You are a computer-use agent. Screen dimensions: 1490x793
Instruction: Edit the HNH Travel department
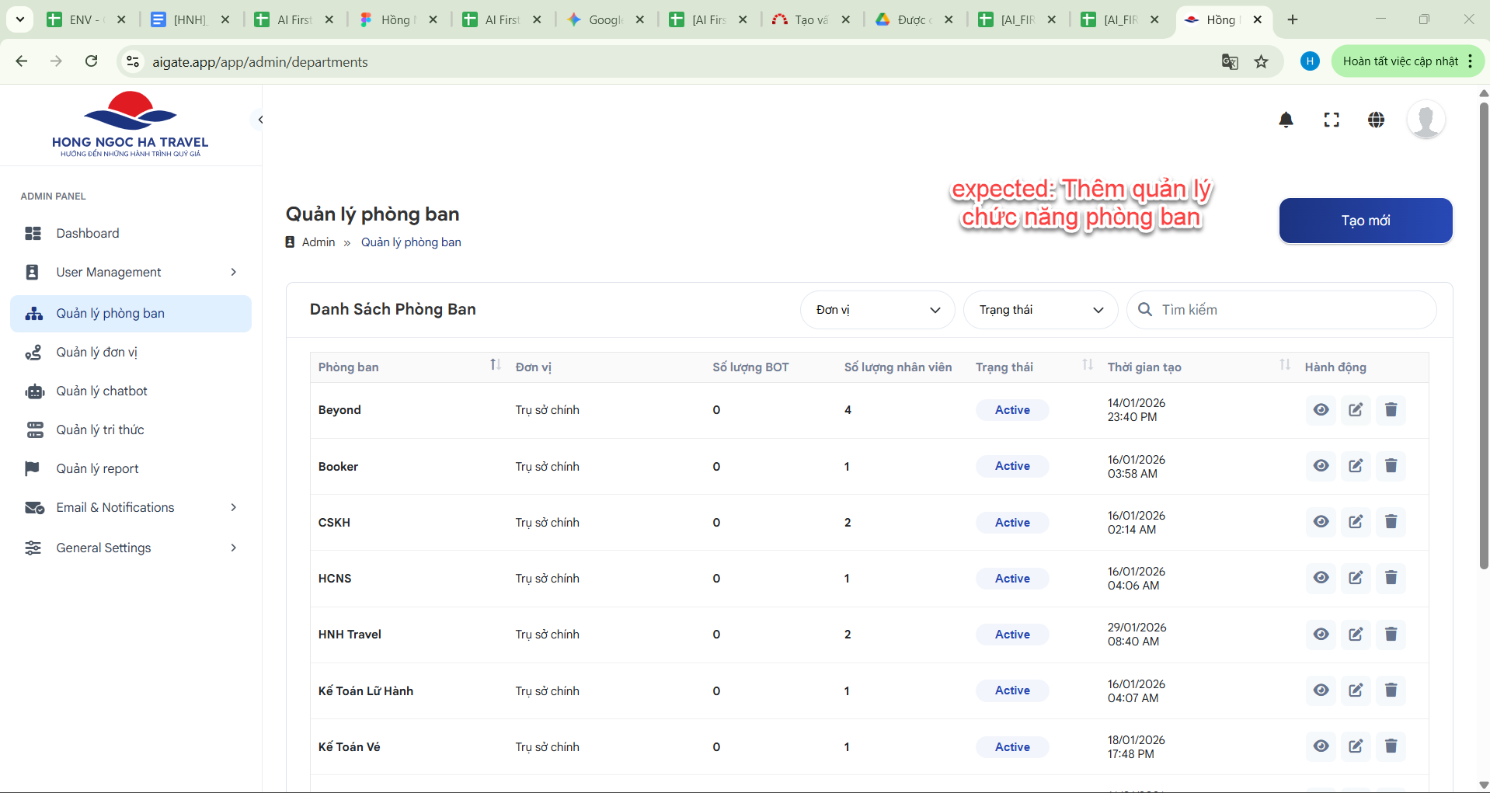click(x=1356, y=635)
